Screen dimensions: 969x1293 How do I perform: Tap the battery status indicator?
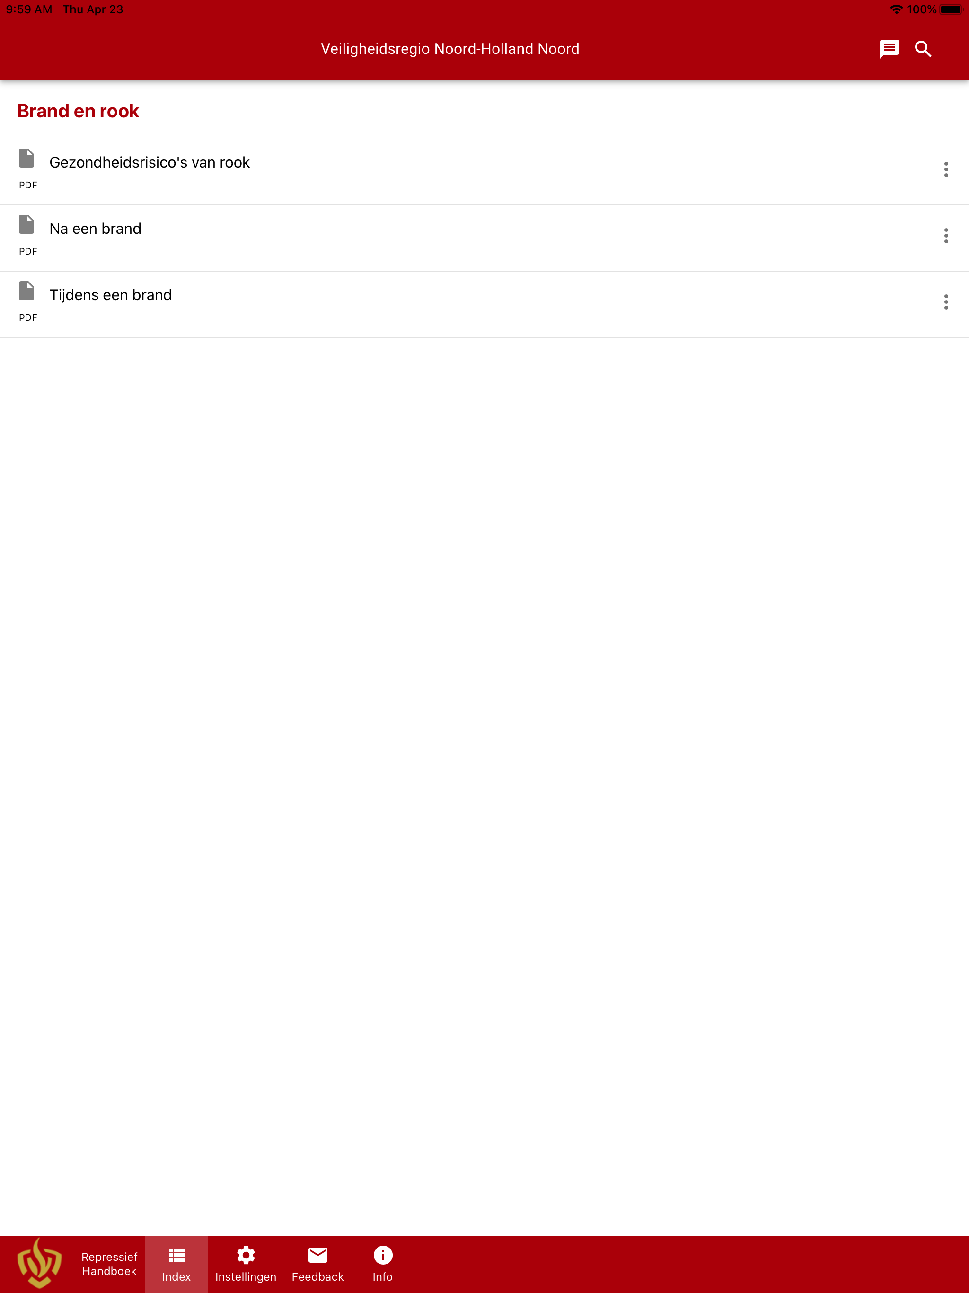pyautogui.click(x=951, y=9)
